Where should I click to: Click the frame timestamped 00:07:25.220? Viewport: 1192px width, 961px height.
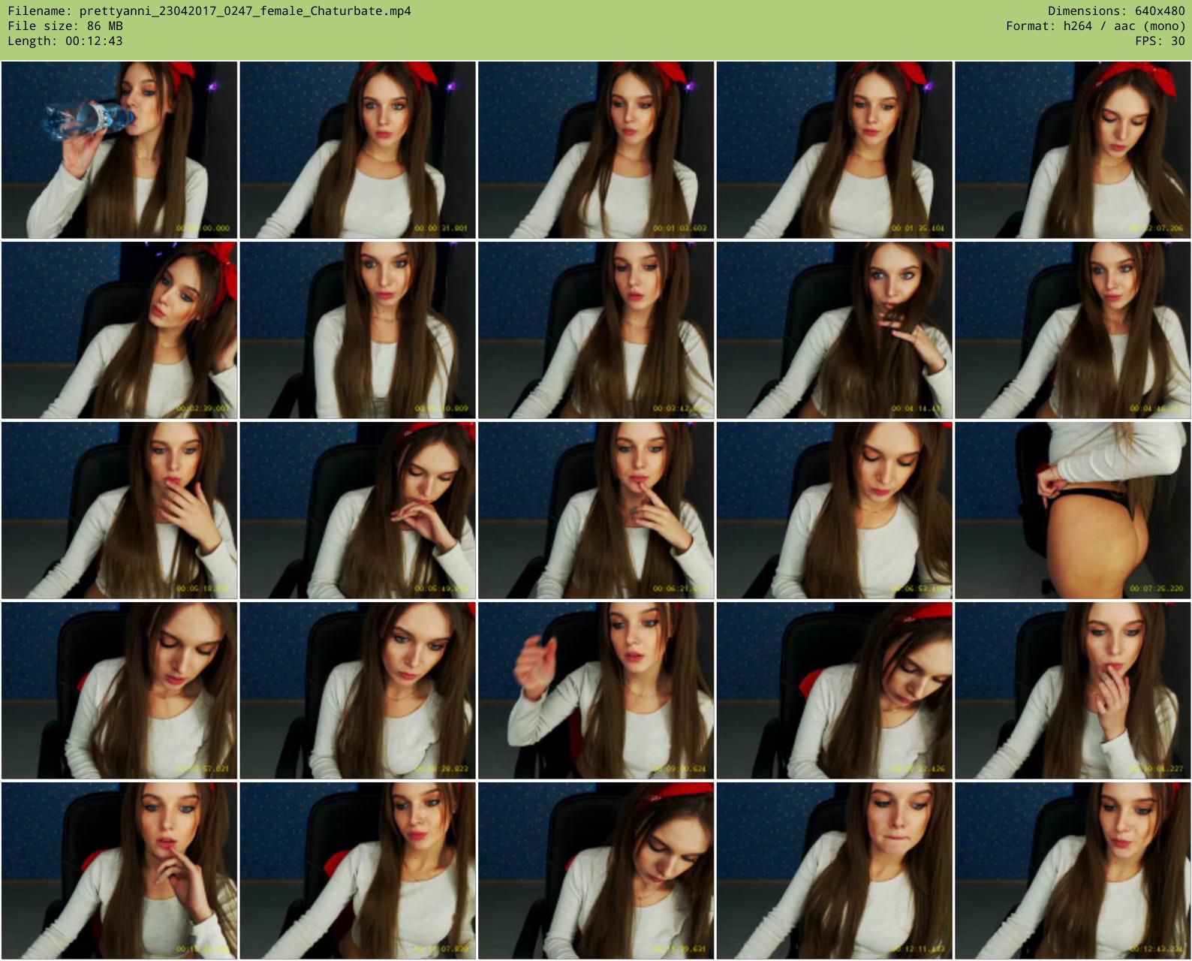point(1073,511)
